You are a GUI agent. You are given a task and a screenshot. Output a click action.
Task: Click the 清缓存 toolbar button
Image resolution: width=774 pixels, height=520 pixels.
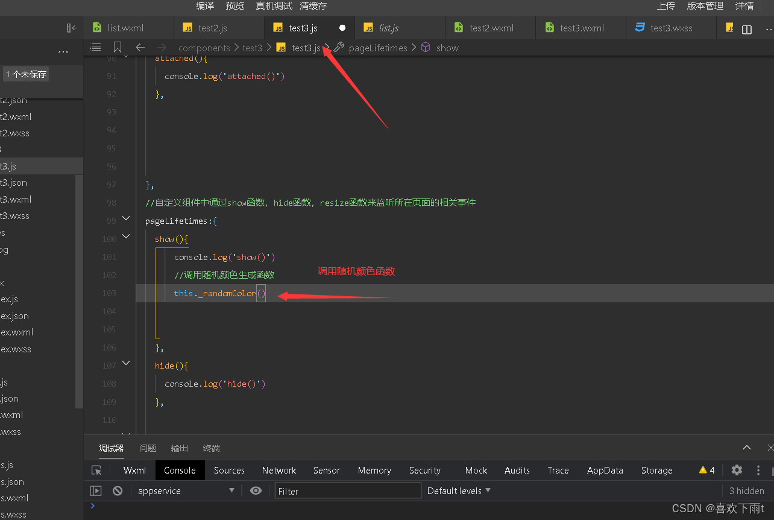[x=313, y=6]
